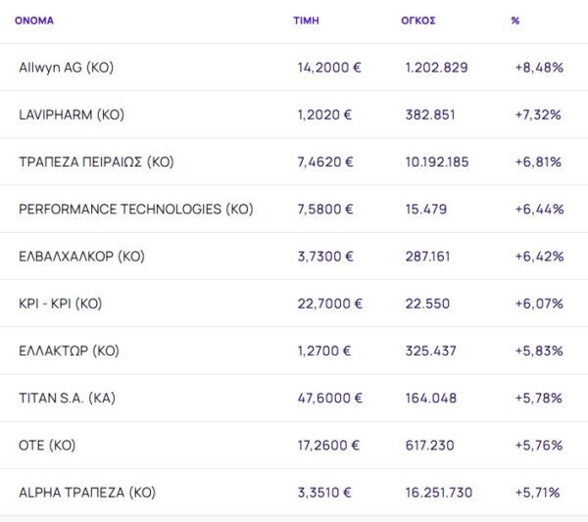
Task: Select the ΤΡΑΠΕΖΑ ΠΕΙΡΑΙΩΣ (KO) row
Action: (x=96, y=162)
